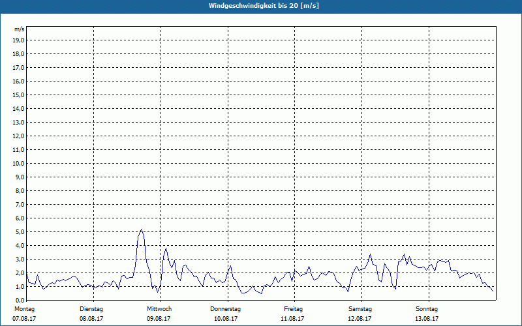
Task: Click the 19,0 axis label
Action: 19,40
